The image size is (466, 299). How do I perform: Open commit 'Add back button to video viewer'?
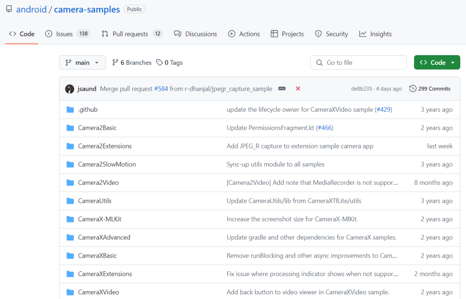click(308, 293)
